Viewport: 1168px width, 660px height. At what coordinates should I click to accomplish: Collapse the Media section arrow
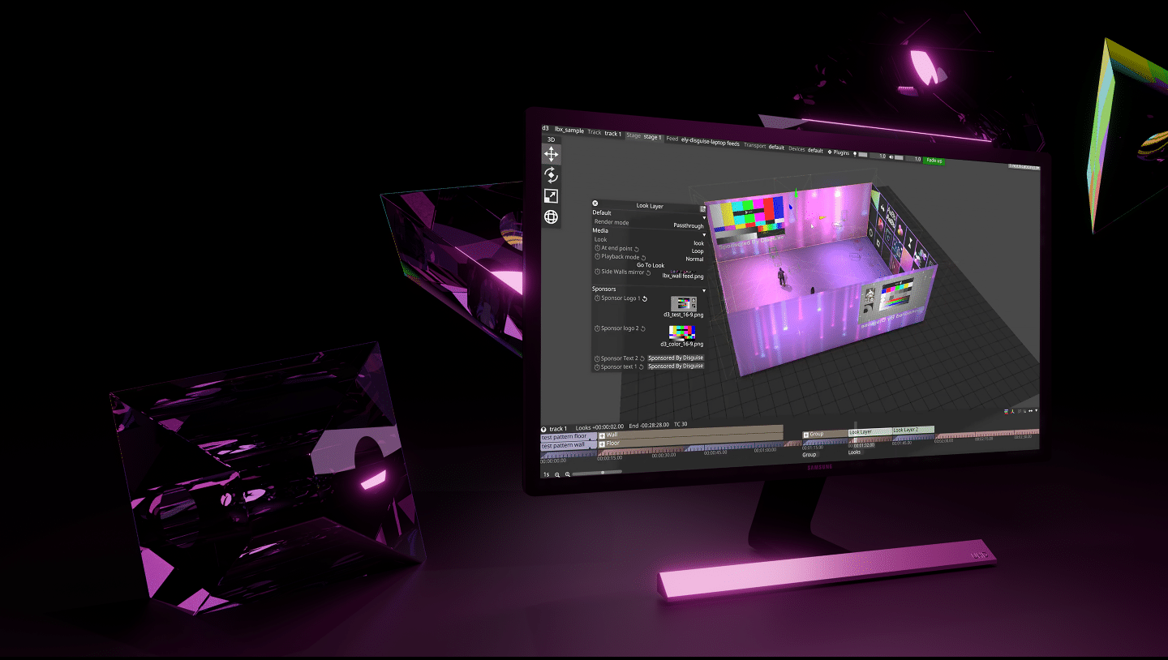[x=703, y=235]
